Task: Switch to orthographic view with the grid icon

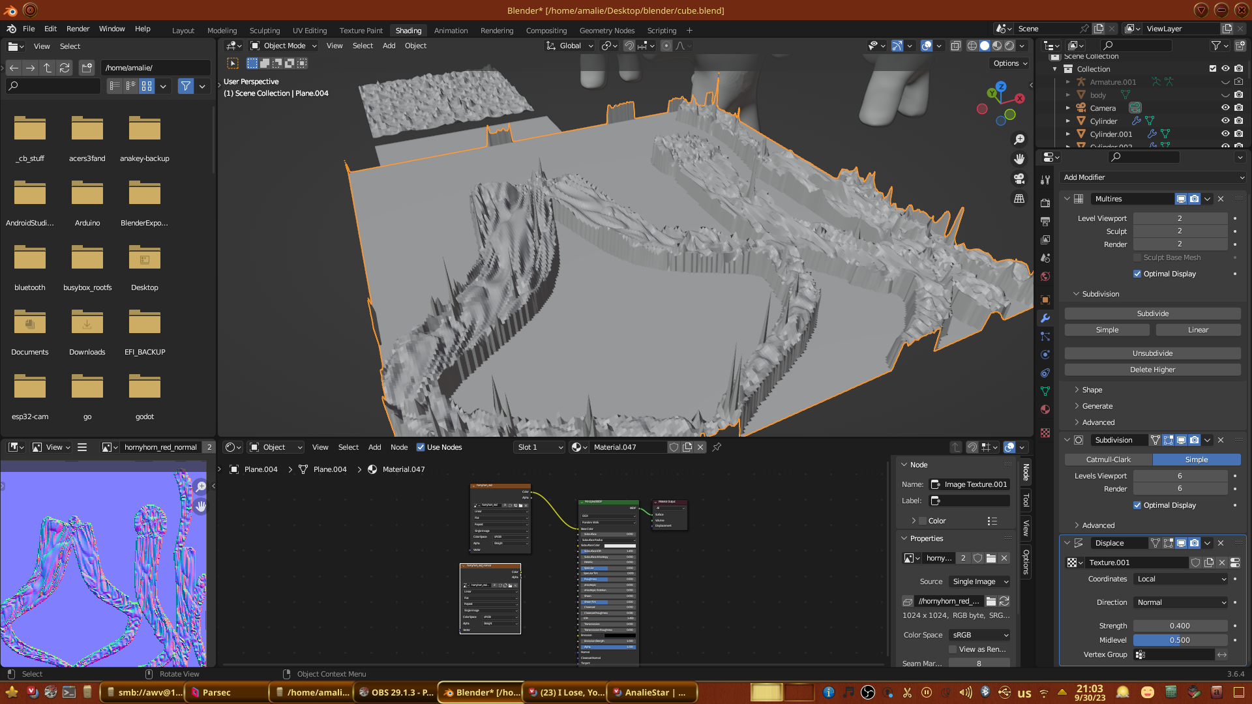Action: tap(1019, 198)
